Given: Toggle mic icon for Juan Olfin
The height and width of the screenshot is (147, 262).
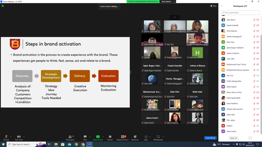Looking at the screenshot, I should point(254,59).
